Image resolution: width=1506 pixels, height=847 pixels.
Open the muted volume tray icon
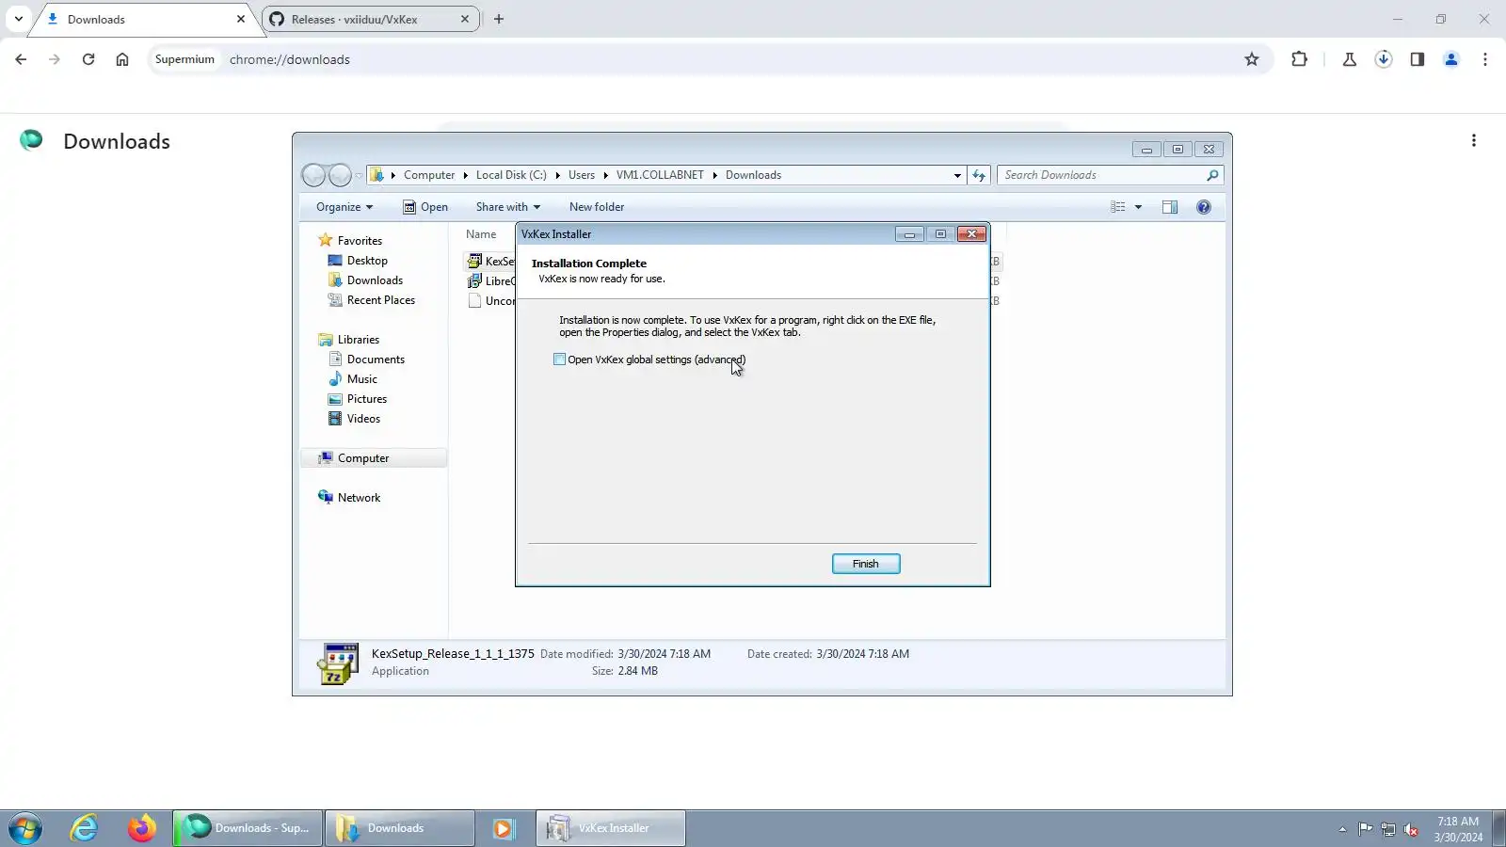[1411, 829]
